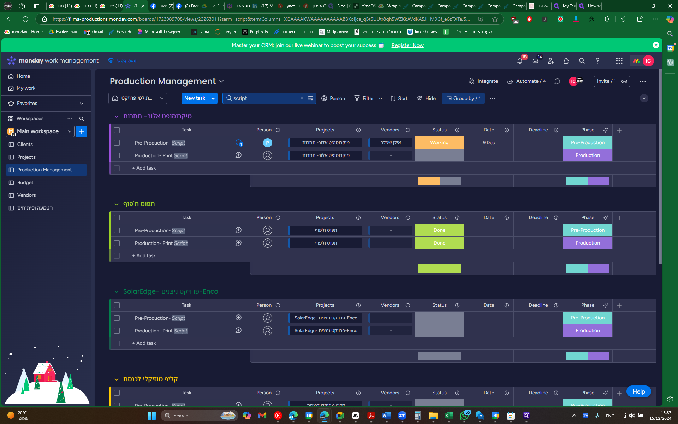Go to My work in sidebar
Viewport: 678px width, 424px height.
[x=26, y=88]
